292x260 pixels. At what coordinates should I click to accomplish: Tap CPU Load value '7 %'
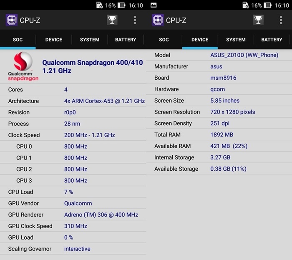68,192
